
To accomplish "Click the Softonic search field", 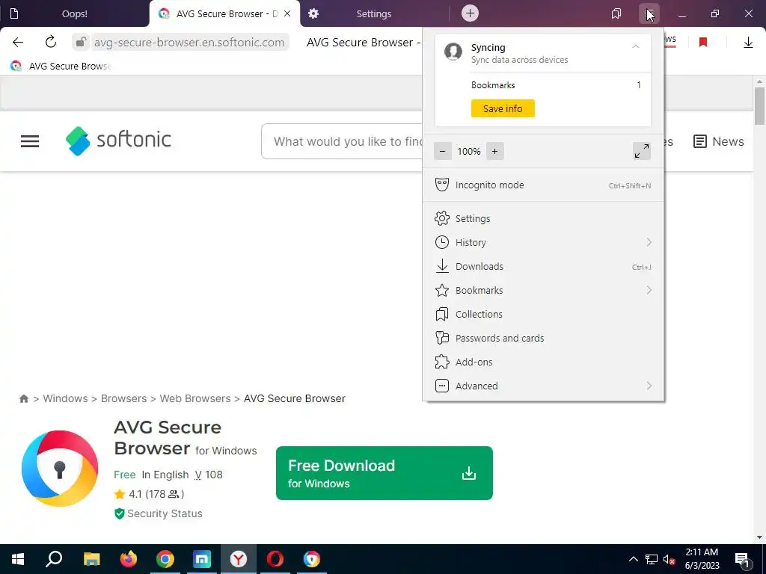I will [342, 141].
